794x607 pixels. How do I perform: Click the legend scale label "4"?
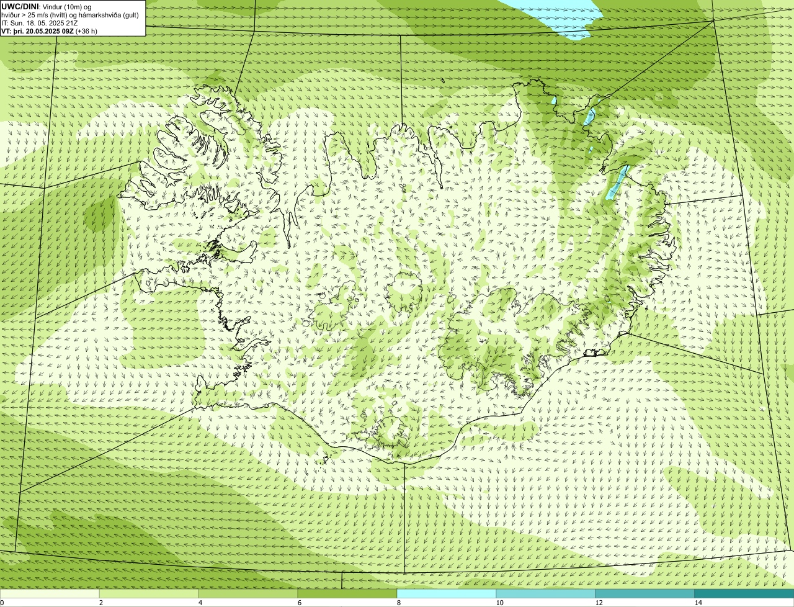[x=200, y=603]
